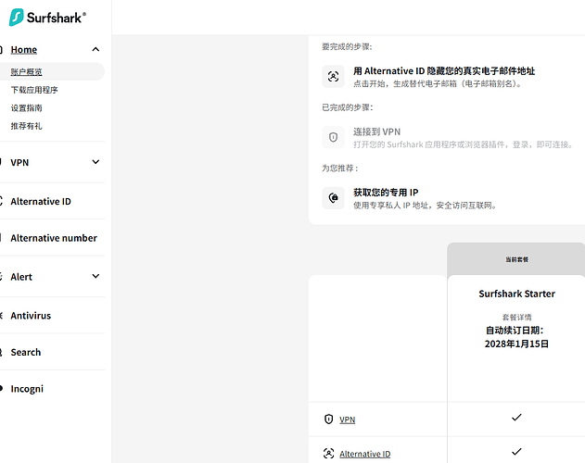Image resolution: width=585 pixels, height=463 pixels.
Task: Click the 已完成的步骤 heading
Action: pyautogui.click(x=347, y=107)
